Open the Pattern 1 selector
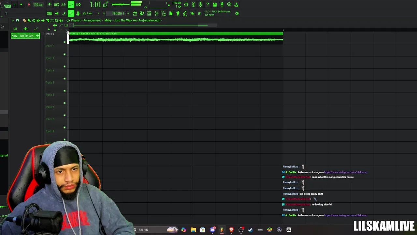This screenshot has width=417, height=235. 118,13
